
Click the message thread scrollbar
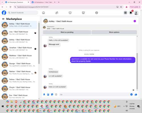[137, 71]
